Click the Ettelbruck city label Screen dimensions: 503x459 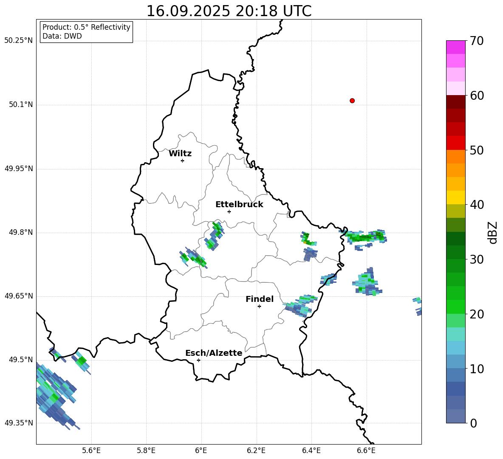tap(239, 205)
